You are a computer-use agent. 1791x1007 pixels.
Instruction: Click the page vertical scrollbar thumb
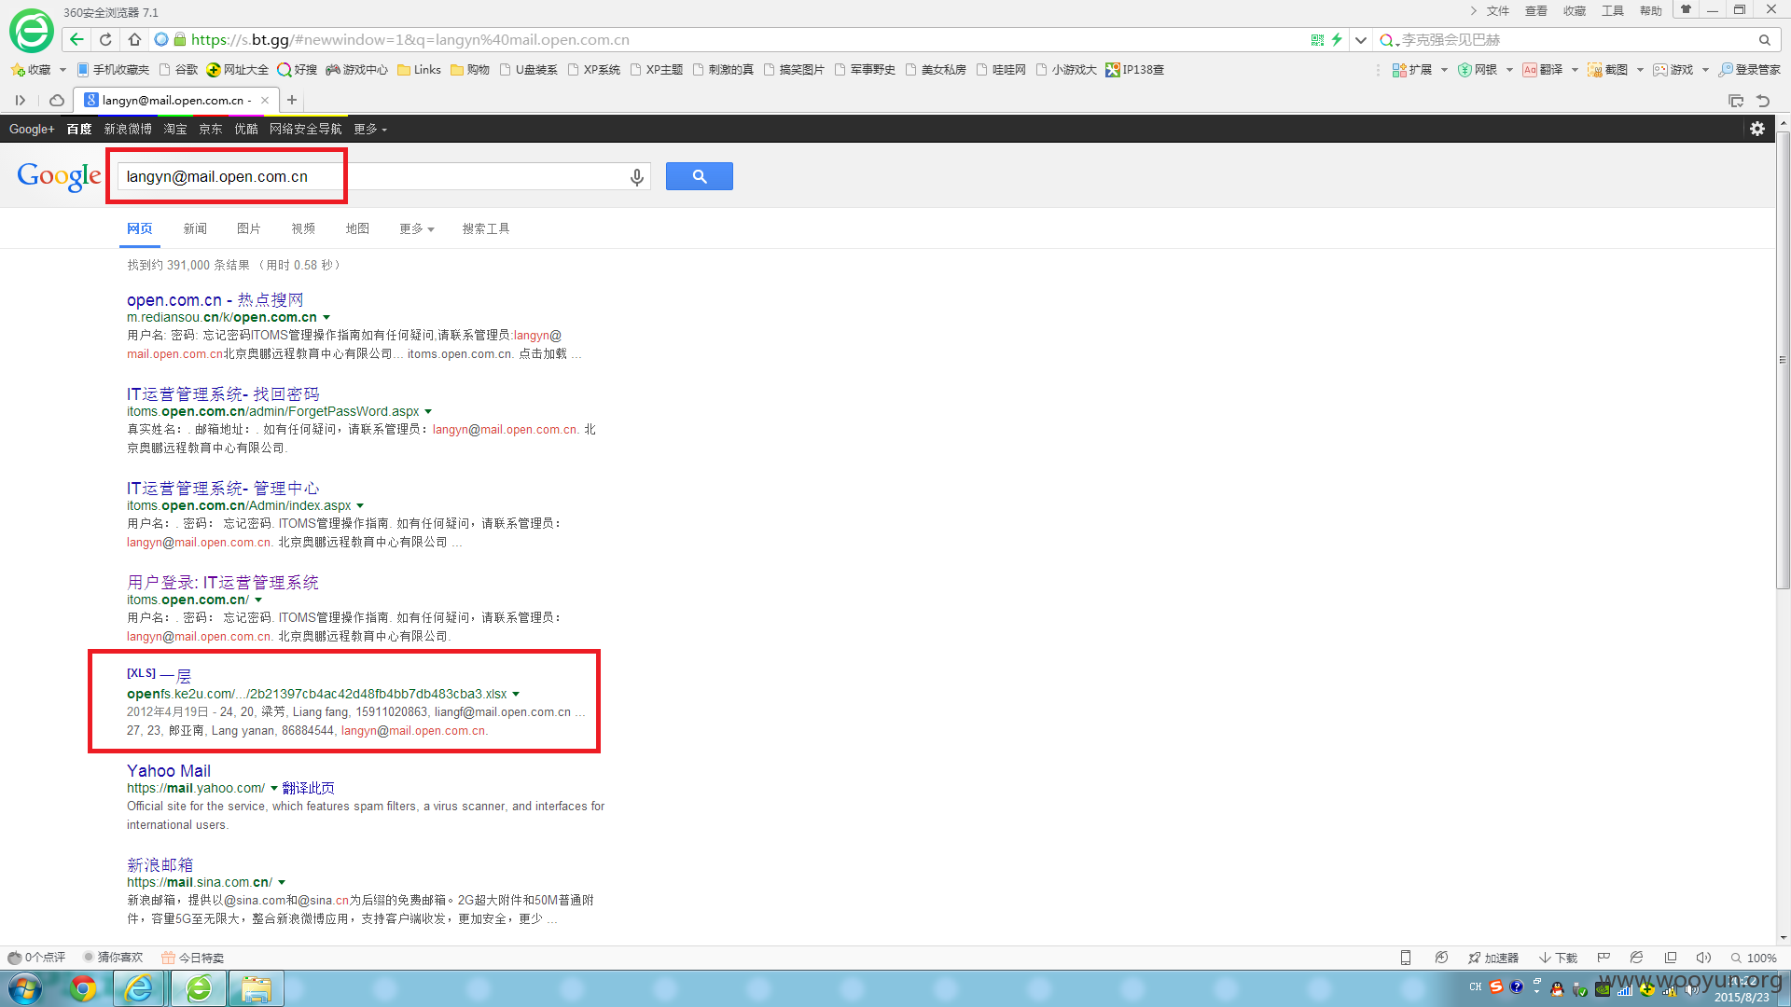point(1783,360)
